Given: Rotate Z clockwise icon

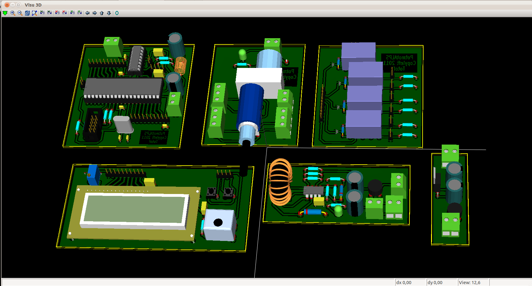Looking at the screenshot, I should coord(80,13).
